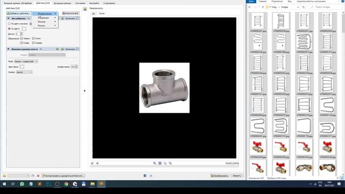Open File Explorer from the taskbar
This screenshot has width=345, height=194.
92,184
